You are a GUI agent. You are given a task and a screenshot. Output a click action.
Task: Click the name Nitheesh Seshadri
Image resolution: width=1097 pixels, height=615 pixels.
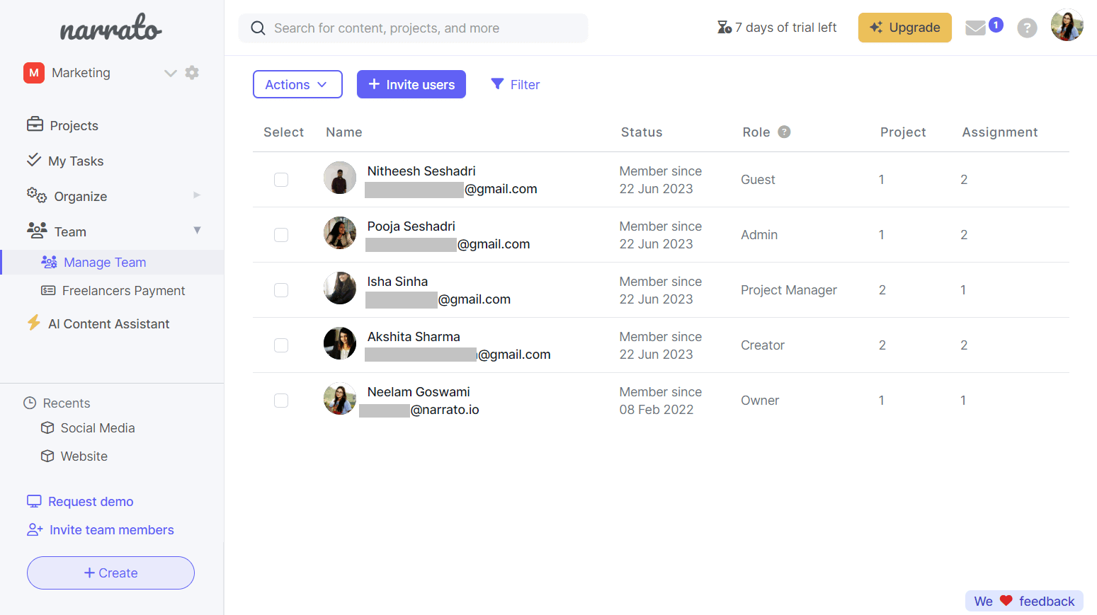tap(421, 171)
